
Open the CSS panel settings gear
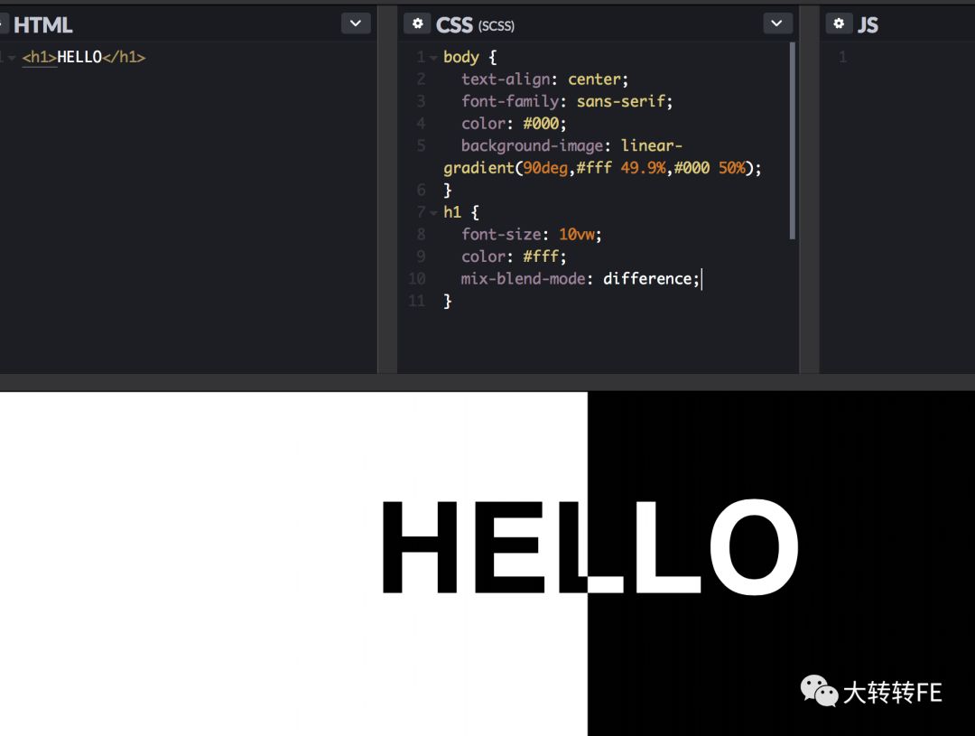[x=417, y=23]
